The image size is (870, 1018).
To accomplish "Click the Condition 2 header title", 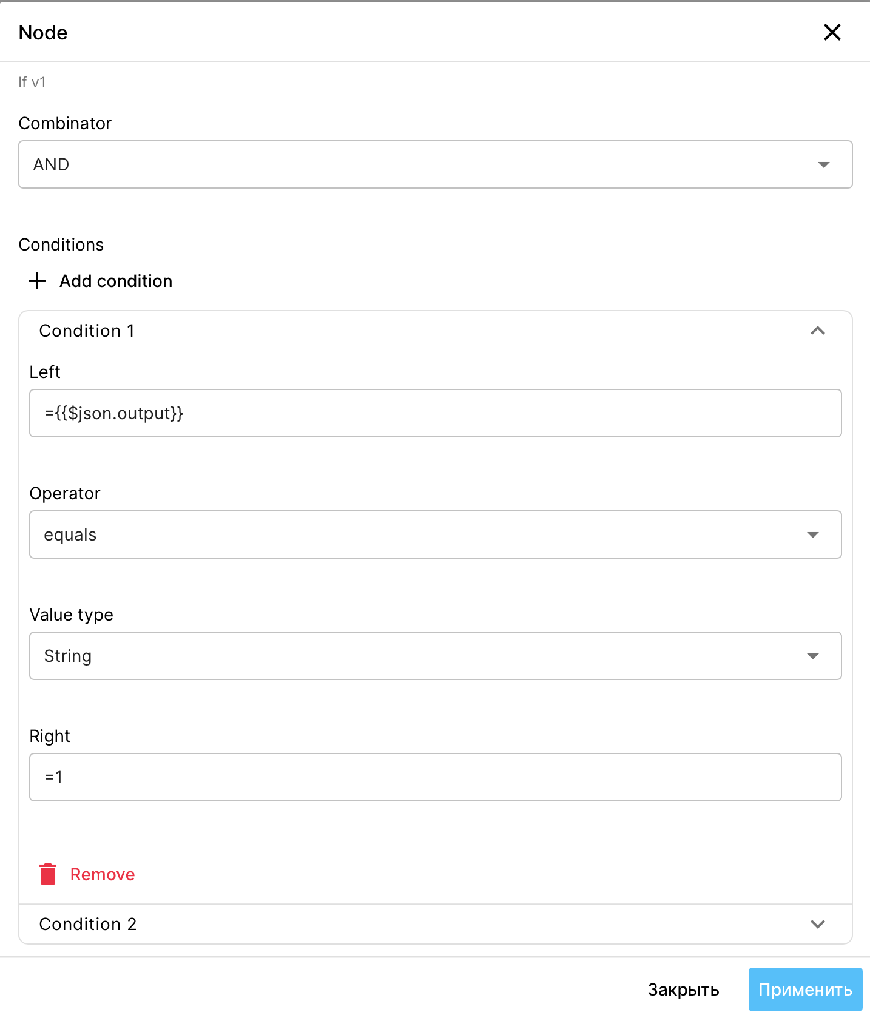I will pos(88,924).
